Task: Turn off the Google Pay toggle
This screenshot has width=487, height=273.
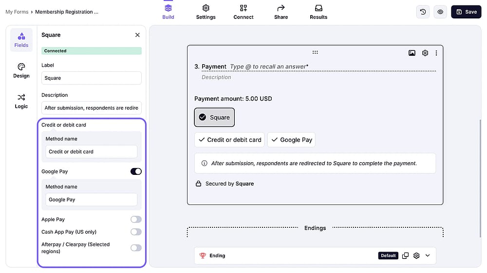Action: pyautogui.click(x=136, y=171)
